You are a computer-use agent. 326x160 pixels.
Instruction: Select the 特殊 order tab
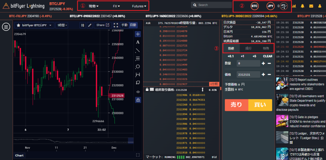pos(266,48)
